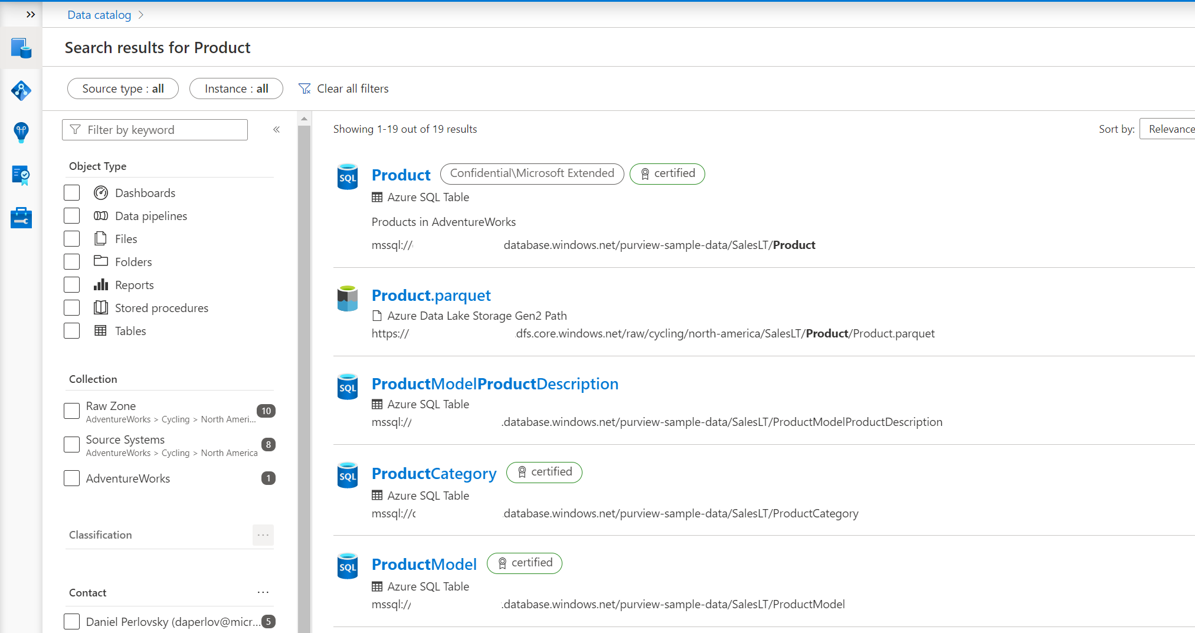Click the Clear all filters funnel icon

[x=305, y=88]
